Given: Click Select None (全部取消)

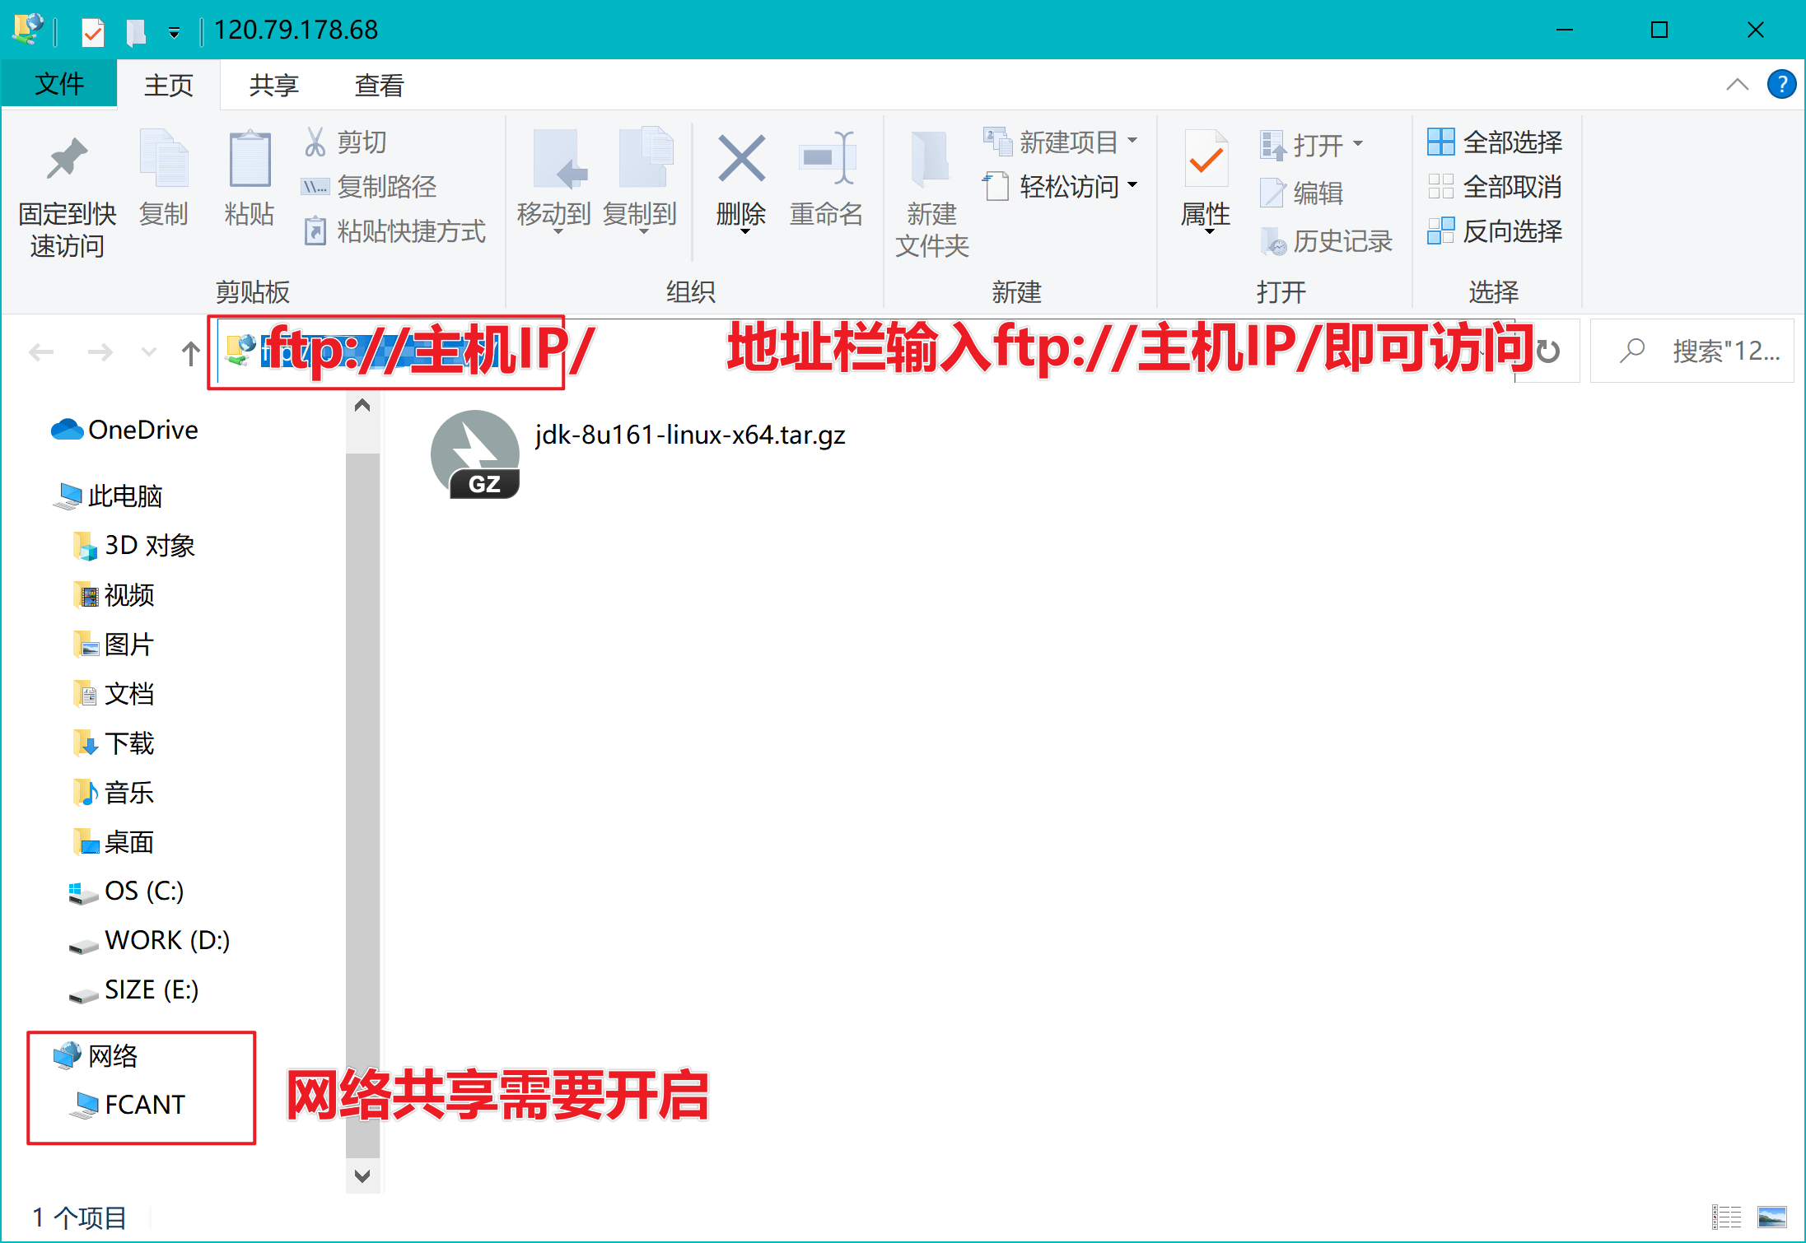Looking at the screenshot, I should [x=1495, y=187].
